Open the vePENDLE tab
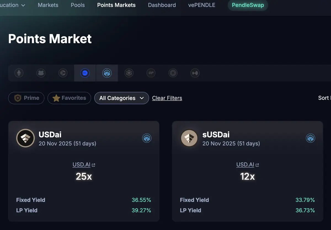Viewport: 331px width, 230px height. point(202,5)
